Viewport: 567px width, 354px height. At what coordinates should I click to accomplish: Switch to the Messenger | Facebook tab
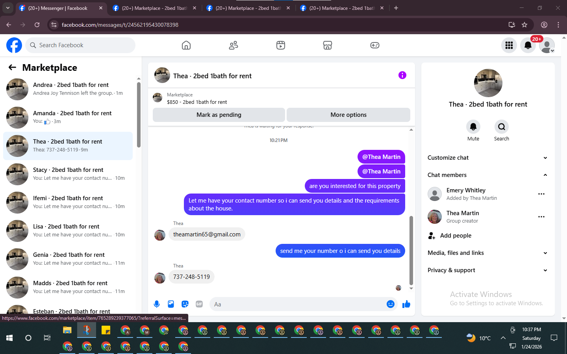[61, 8]
